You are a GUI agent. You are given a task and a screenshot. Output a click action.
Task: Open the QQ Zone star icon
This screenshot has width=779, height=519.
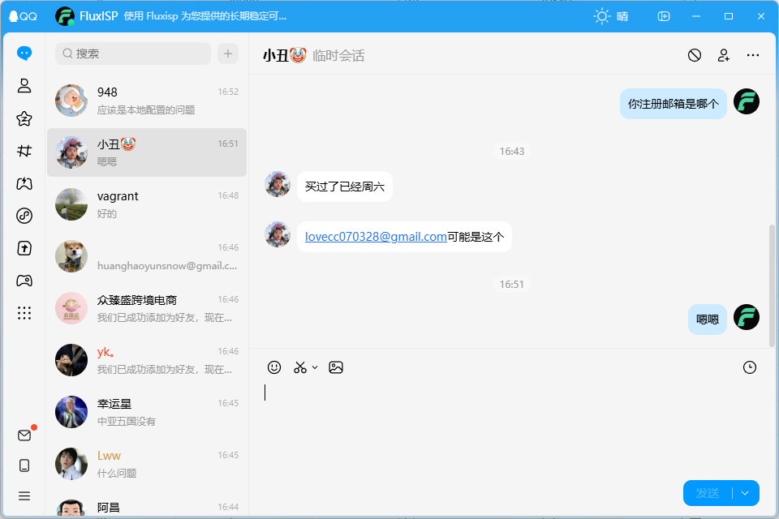24,118
